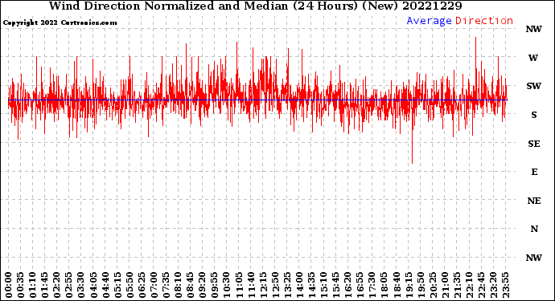Click the 16:20 time axis label
Viewport: 555px width, 301px height.
pyautogui.click(x=347, y=285)
